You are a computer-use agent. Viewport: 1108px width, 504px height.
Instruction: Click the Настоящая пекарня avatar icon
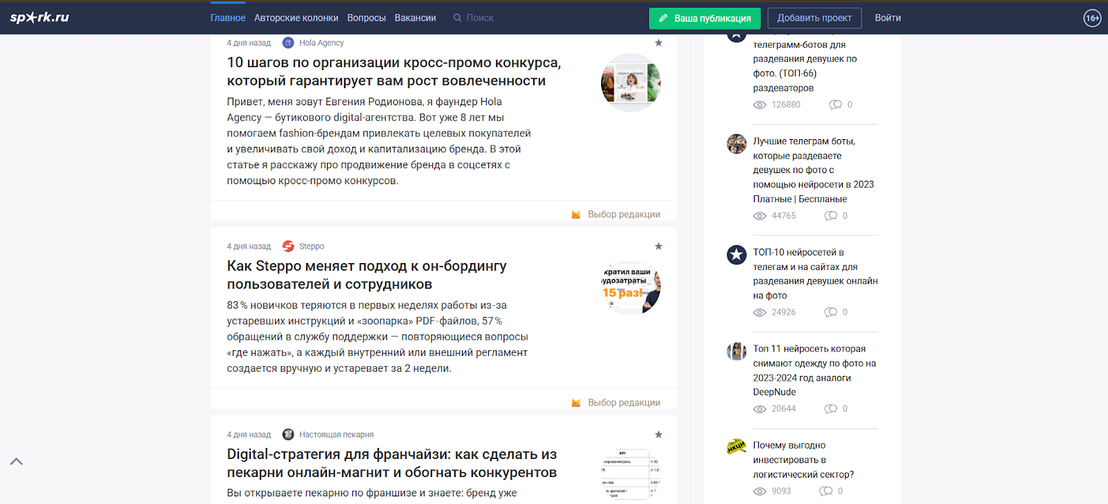[288, 435]
